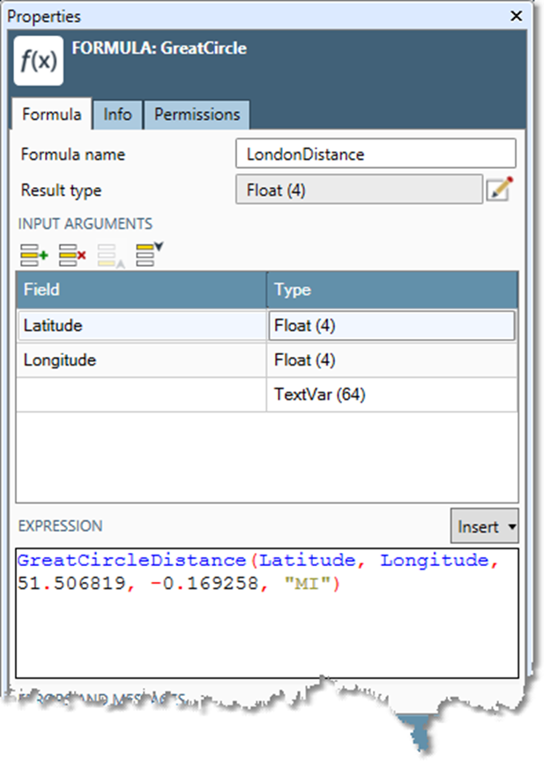Open the Insert menu
Screen dimensions: 544x763
pyautogui.click(x=481, y=525)
